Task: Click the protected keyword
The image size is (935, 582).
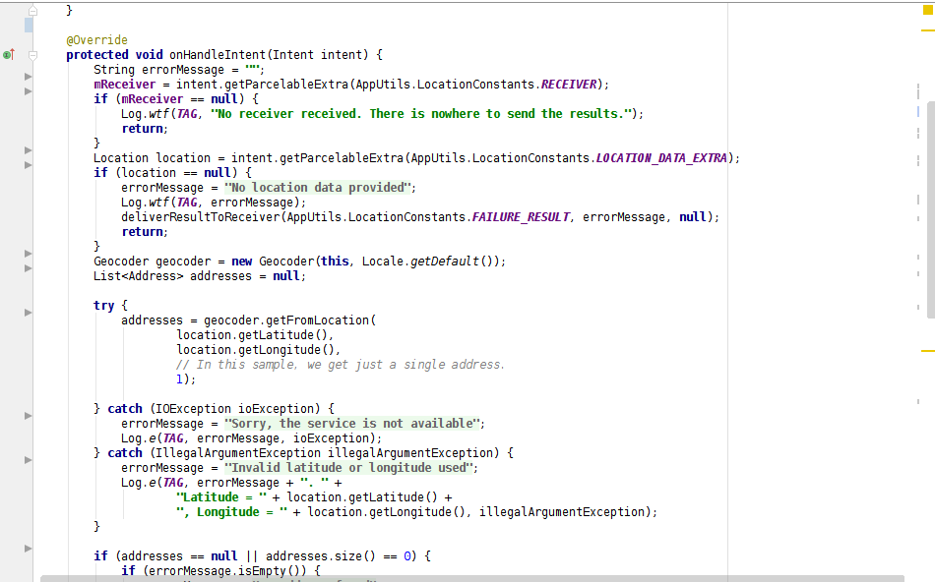Action: tap(96, 55)
